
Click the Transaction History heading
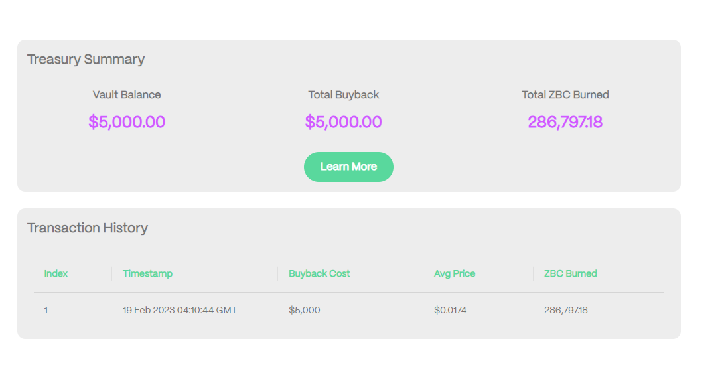tap(87, 228)
